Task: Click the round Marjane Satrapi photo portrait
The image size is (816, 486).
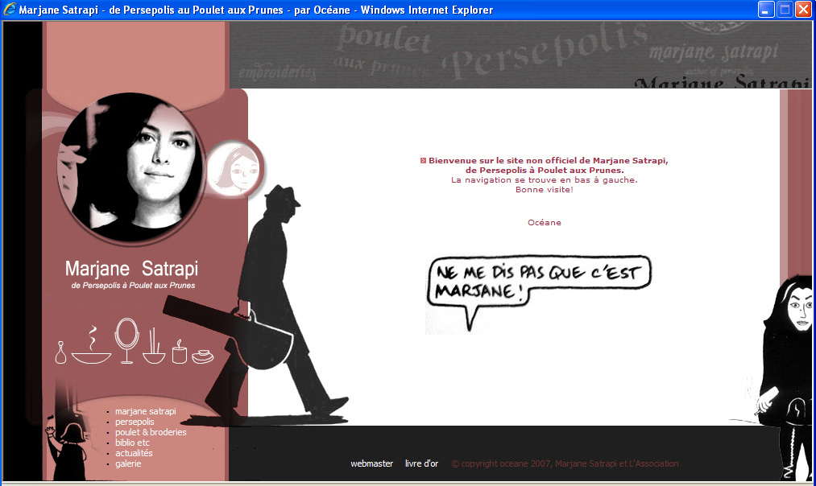Action: [130, 167]
